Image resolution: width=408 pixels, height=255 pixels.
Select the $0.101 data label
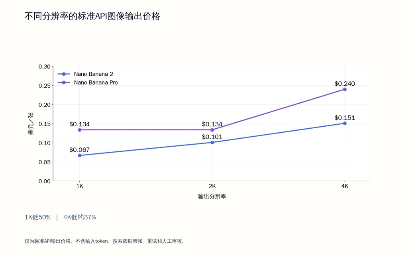point(212,137)
